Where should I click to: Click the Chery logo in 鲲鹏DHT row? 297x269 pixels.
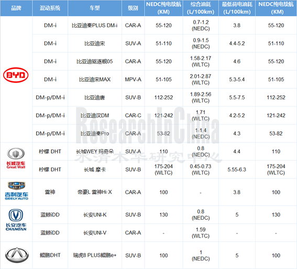click(17, 255)
